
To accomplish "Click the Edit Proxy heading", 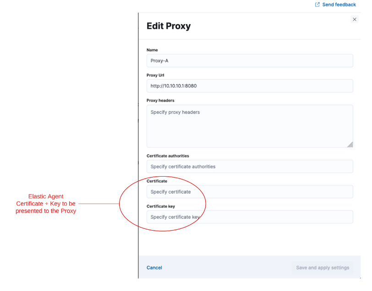I will (x=169, y=26).
